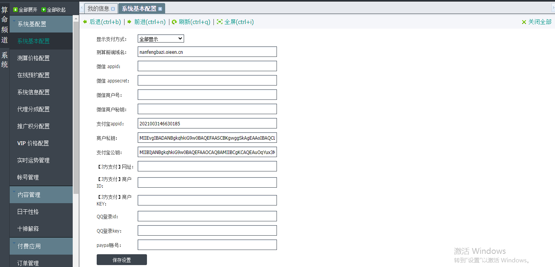Open VIP 价格配置 in the sidebar
This screenshot has height=267, width=555.
[33, 143]
